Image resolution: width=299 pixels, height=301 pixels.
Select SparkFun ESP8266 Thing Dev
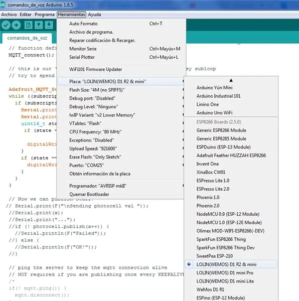pos(231,248)
